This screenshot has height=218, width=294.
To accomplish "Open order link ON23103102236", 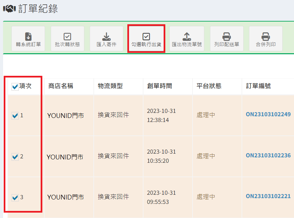I will (x=268, y=155).
